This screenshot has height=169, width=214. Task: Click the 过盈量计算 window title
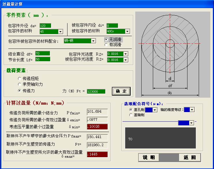pos(13,4)
